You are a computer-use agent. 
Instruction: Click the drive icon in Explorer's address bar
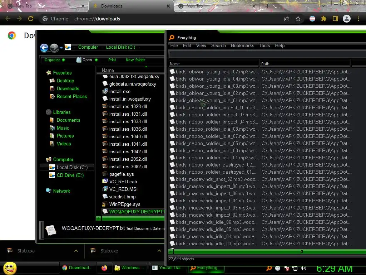point(68,47)
